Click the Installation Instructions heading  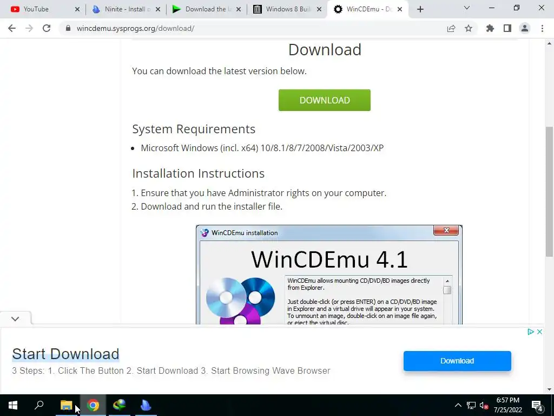coord(198,173)
